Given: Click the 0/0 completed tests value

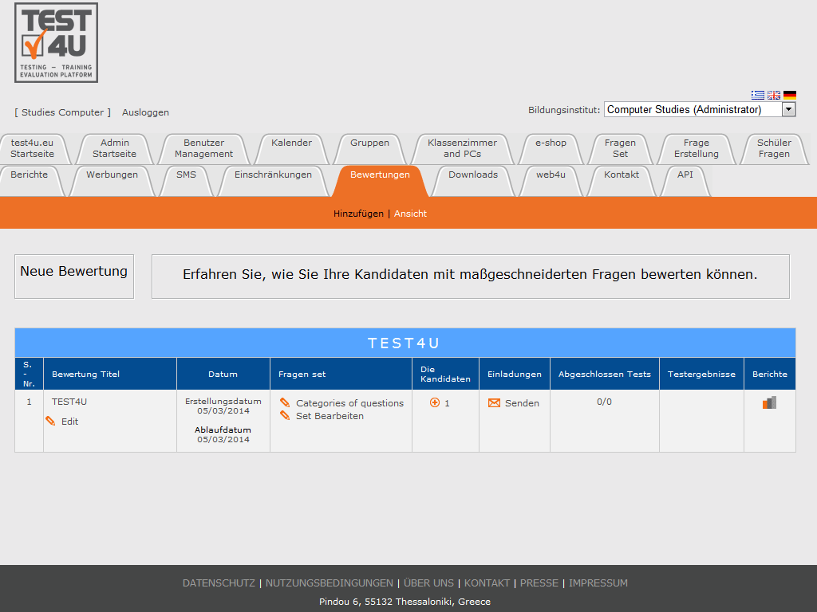Looking at the screenshot, I should (x=605, y=402).
